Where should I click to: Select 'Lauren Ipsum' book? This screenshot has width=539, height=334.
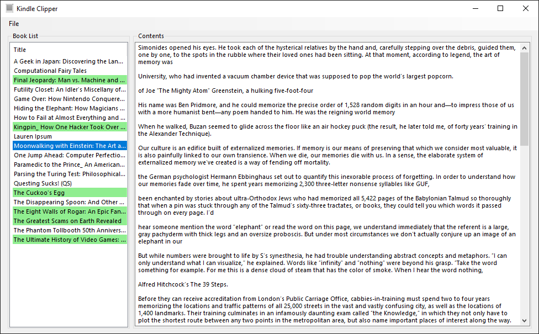coord(70,136)
